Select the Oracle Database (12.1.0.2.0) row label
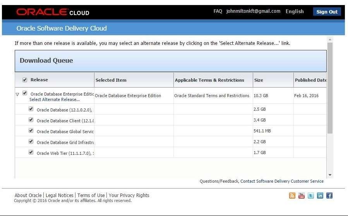348x216 pixels. pos(64,110)
